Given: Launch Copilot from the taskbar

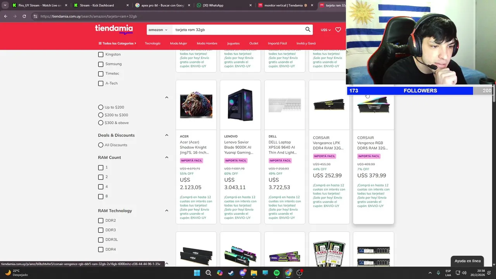Looking at the screenshot, I should [x=220, y=273].
